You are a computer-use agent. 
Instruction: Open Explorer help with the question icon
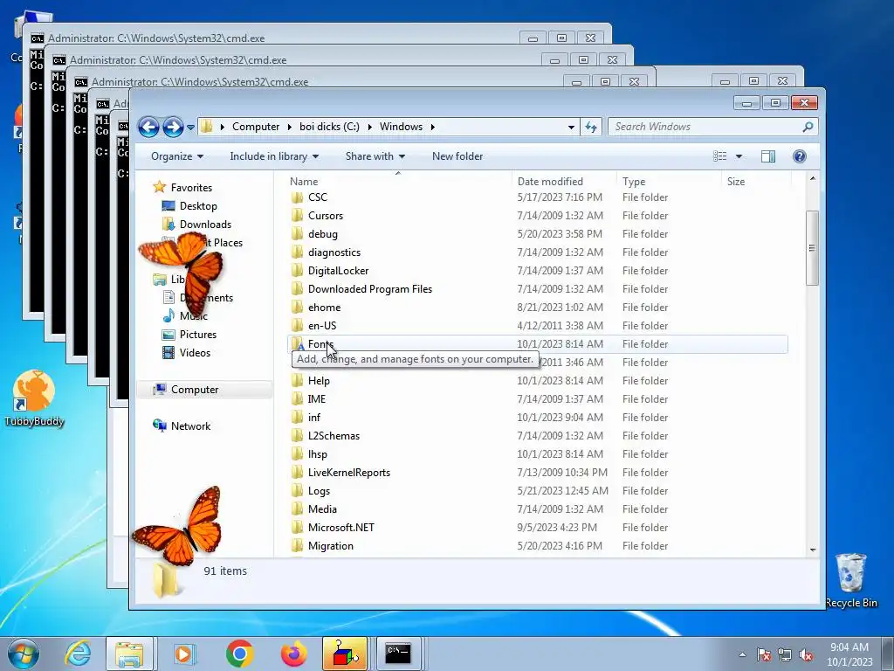point(800,156)
